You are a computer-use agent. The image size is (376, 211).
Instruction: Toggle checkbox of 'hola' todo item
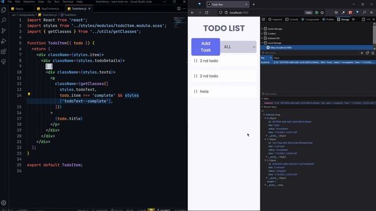click(x=196, y=91)
